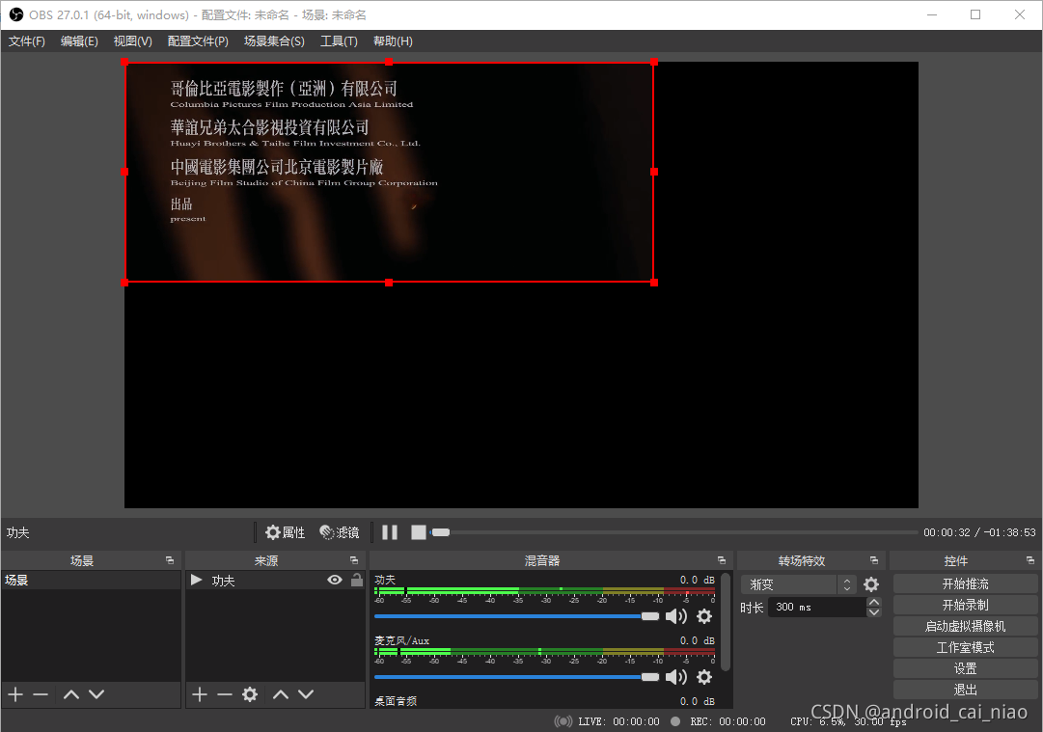Select the 功夫 source row
Viewport: 1043px width, 732px height.
(x=275, y=581)
